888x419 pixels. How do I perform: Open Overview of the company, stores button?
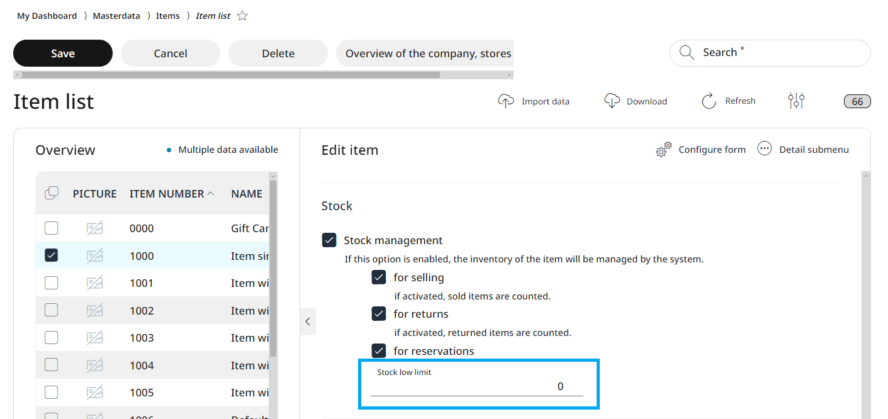click(425, 53)
